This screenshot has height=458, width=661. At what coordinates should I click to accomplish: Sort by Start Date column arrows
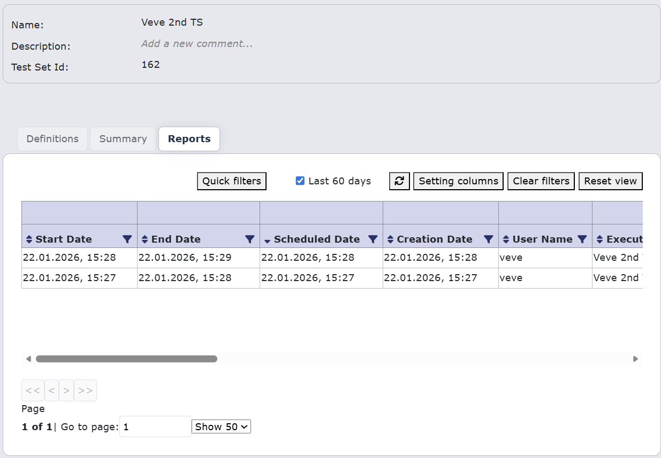click(x=29, y=239)
